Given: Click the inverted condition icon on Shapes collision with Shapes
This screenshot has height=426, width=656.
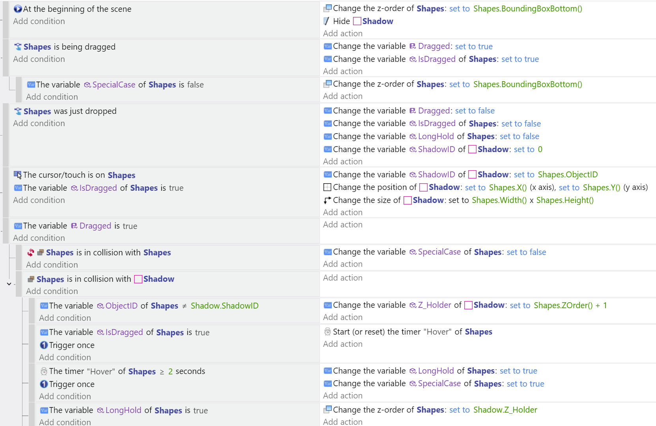Looking at the screenshot, I should [x=31, y=253].
